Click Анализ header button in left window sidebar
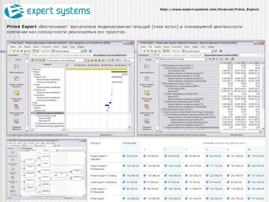Screen dimensions: 269x202 tap(18, 60)
